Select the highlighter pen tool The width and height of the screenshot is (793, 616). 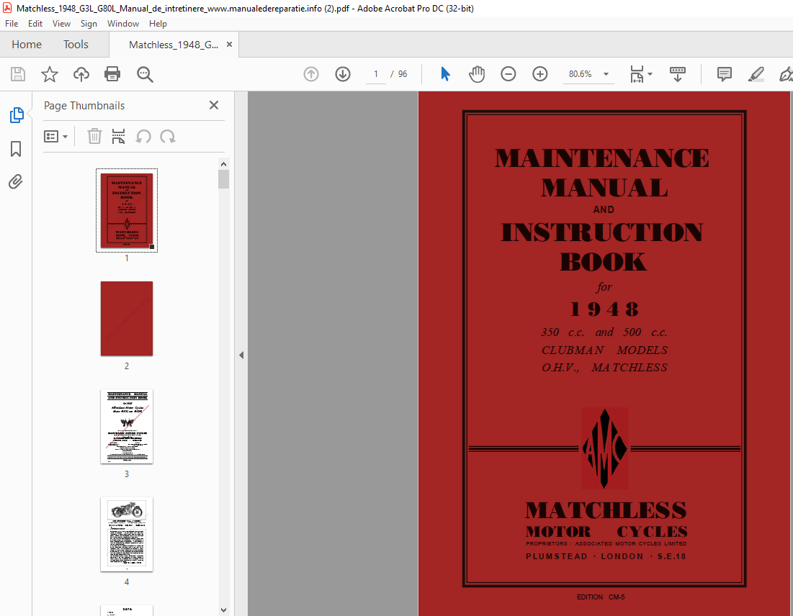(756, 74)
